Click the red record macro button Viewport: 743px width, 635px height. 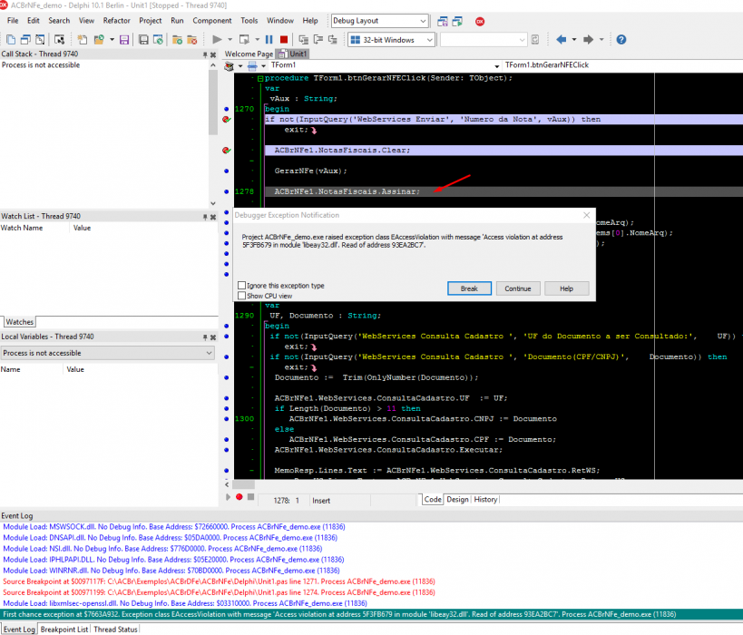[x=240, y=496]
